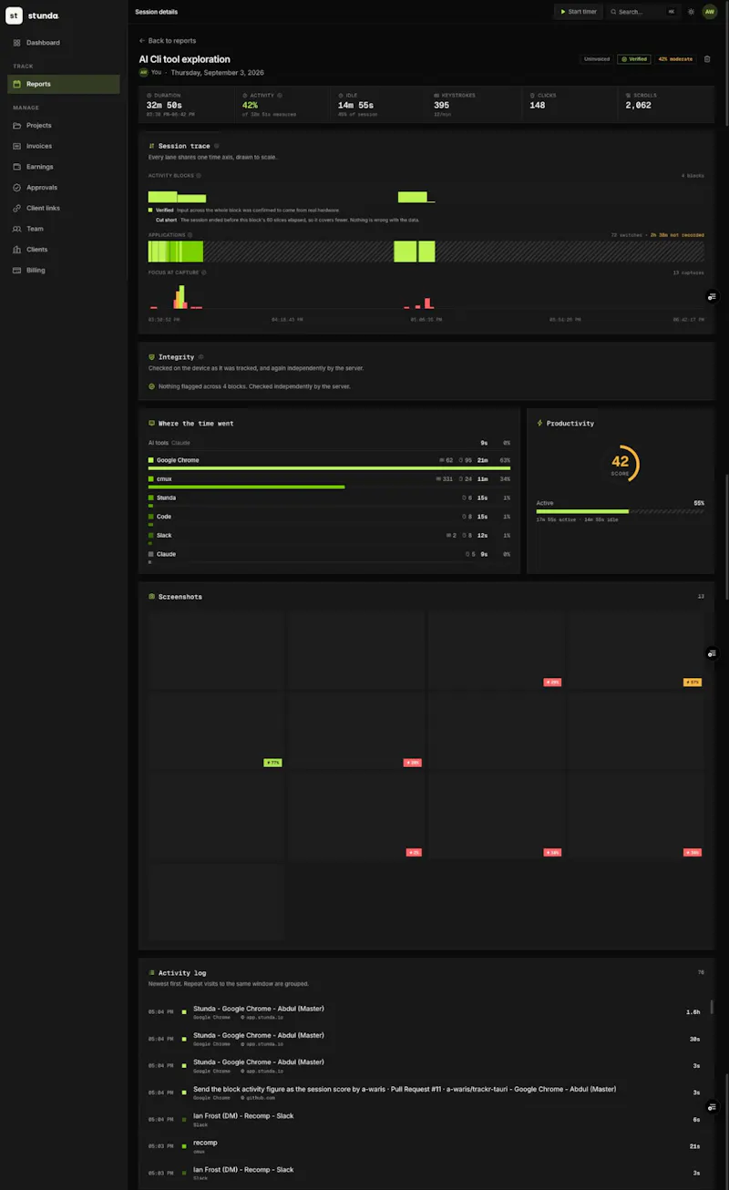The height and width of the screenshot is (1190, 729).
Task: Open the AW user avatar menu
Action: coord(709,12)
